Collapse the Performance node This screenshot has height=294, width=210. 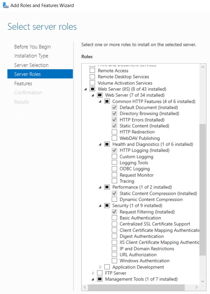click(x=100, y=187)
